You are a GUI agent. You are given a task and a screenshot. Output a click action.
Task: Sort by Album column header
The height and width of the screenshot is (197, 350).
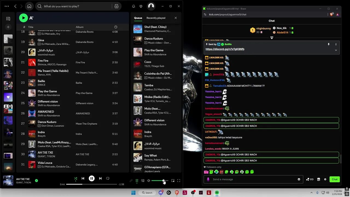pyautogui.click(x=80, y=27)
